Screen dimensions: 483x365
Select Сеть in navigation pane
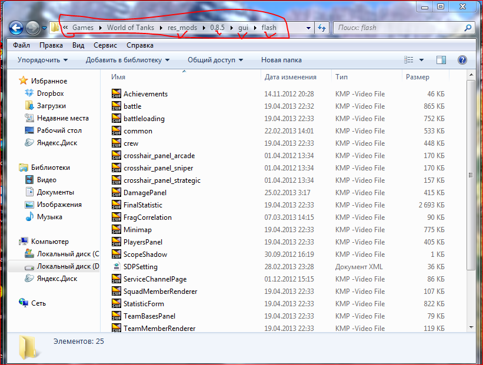coord(38,303)
